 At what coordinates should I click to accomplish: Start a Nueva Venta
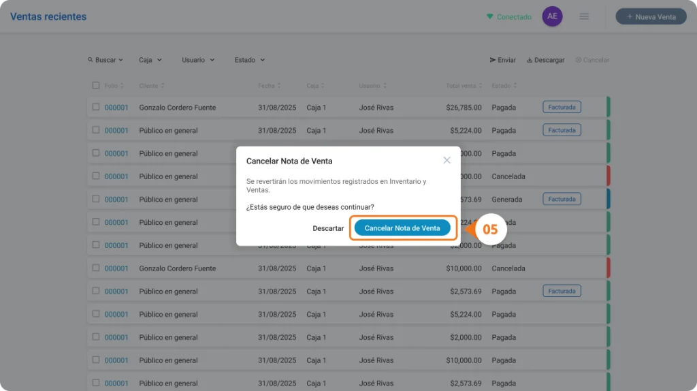651,16
